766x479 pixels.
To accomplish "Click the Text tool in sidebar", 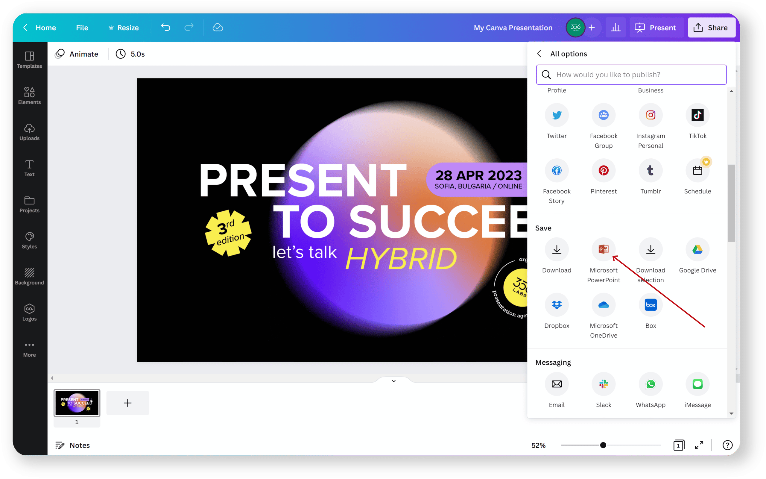I will pos(29,168).
